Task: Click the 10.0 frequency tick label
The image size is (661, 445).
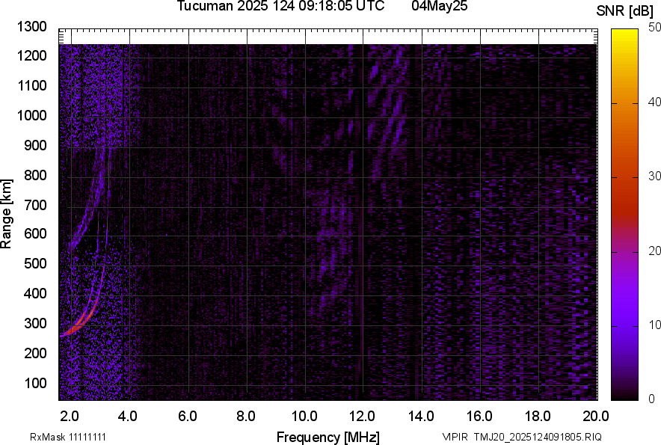Action: click(x=304, y=417)
